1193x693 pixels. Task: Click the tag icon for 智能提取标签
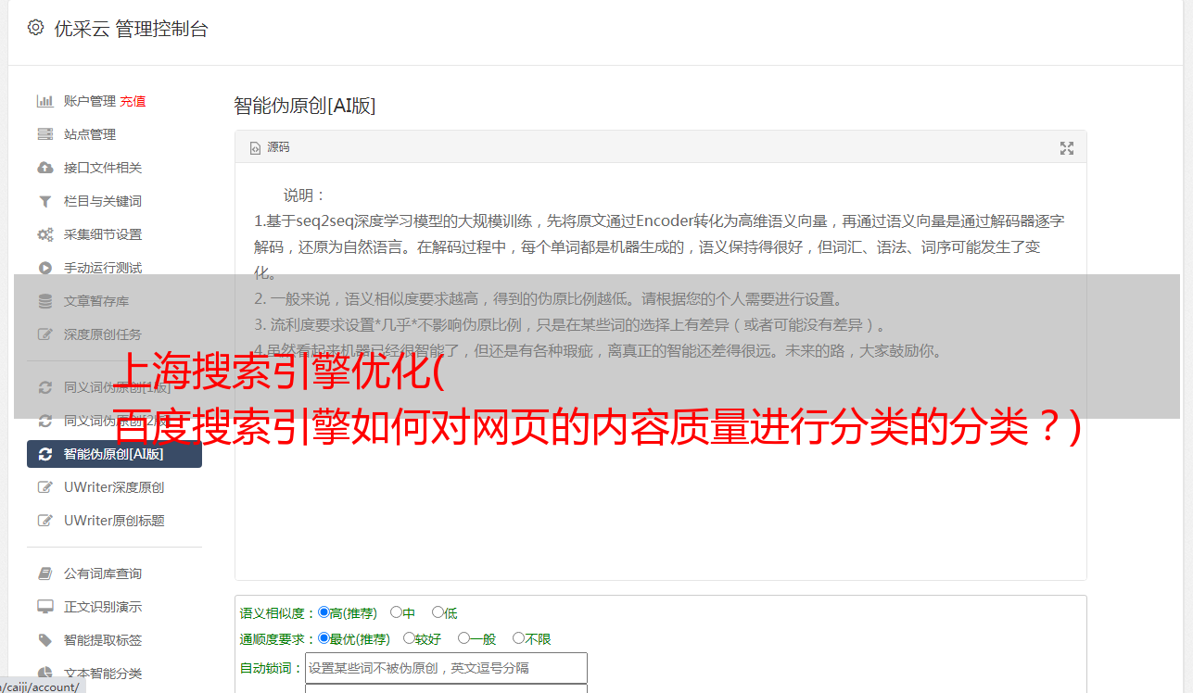(44, 640)
